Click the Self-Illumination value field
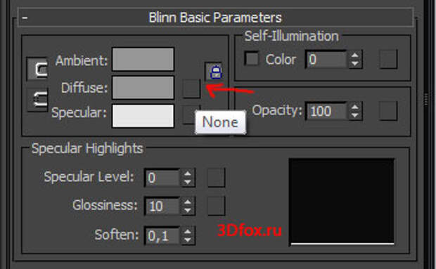 coord(326,59)
